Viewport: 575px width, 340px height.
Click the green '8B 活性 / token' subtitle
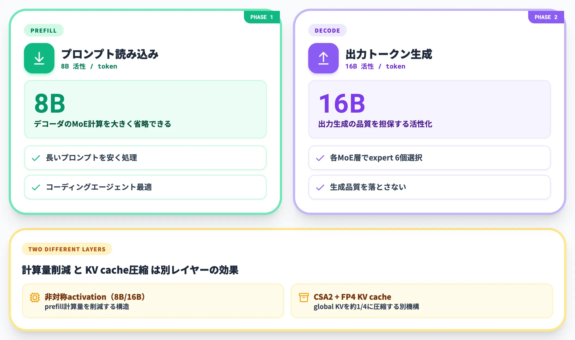(89, 66)
